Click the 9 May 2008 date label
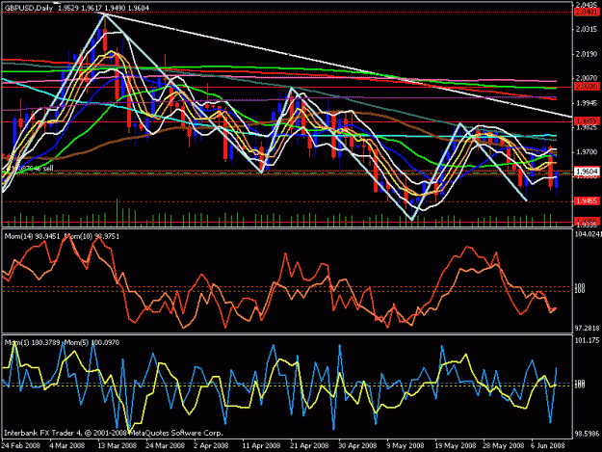 click(x=406, y=445)
